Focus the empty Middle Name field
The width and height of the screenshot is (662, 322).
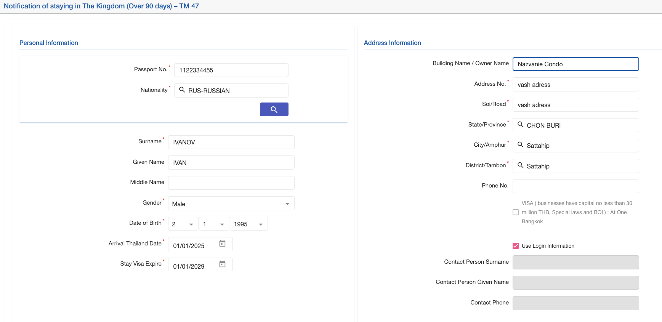click(x=231, y=183)
